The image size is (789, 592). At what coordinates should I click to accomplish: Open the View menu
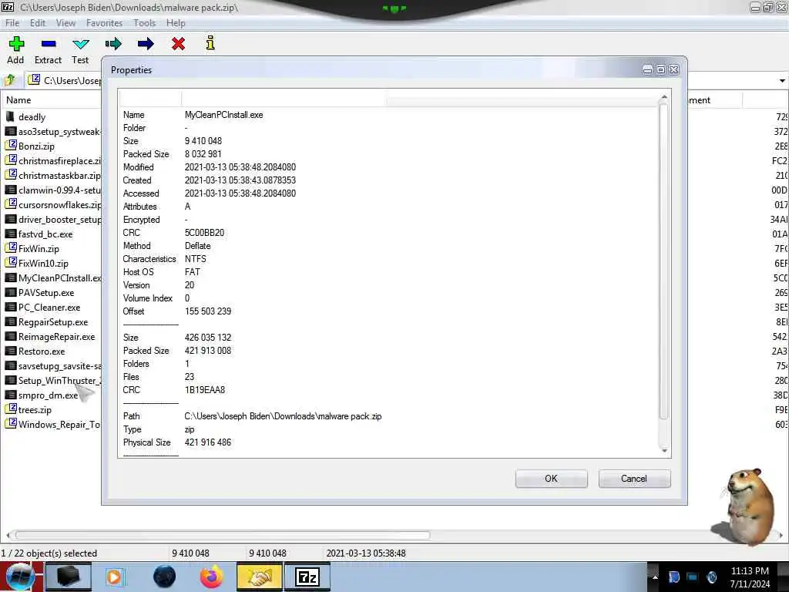pos(65,22)
